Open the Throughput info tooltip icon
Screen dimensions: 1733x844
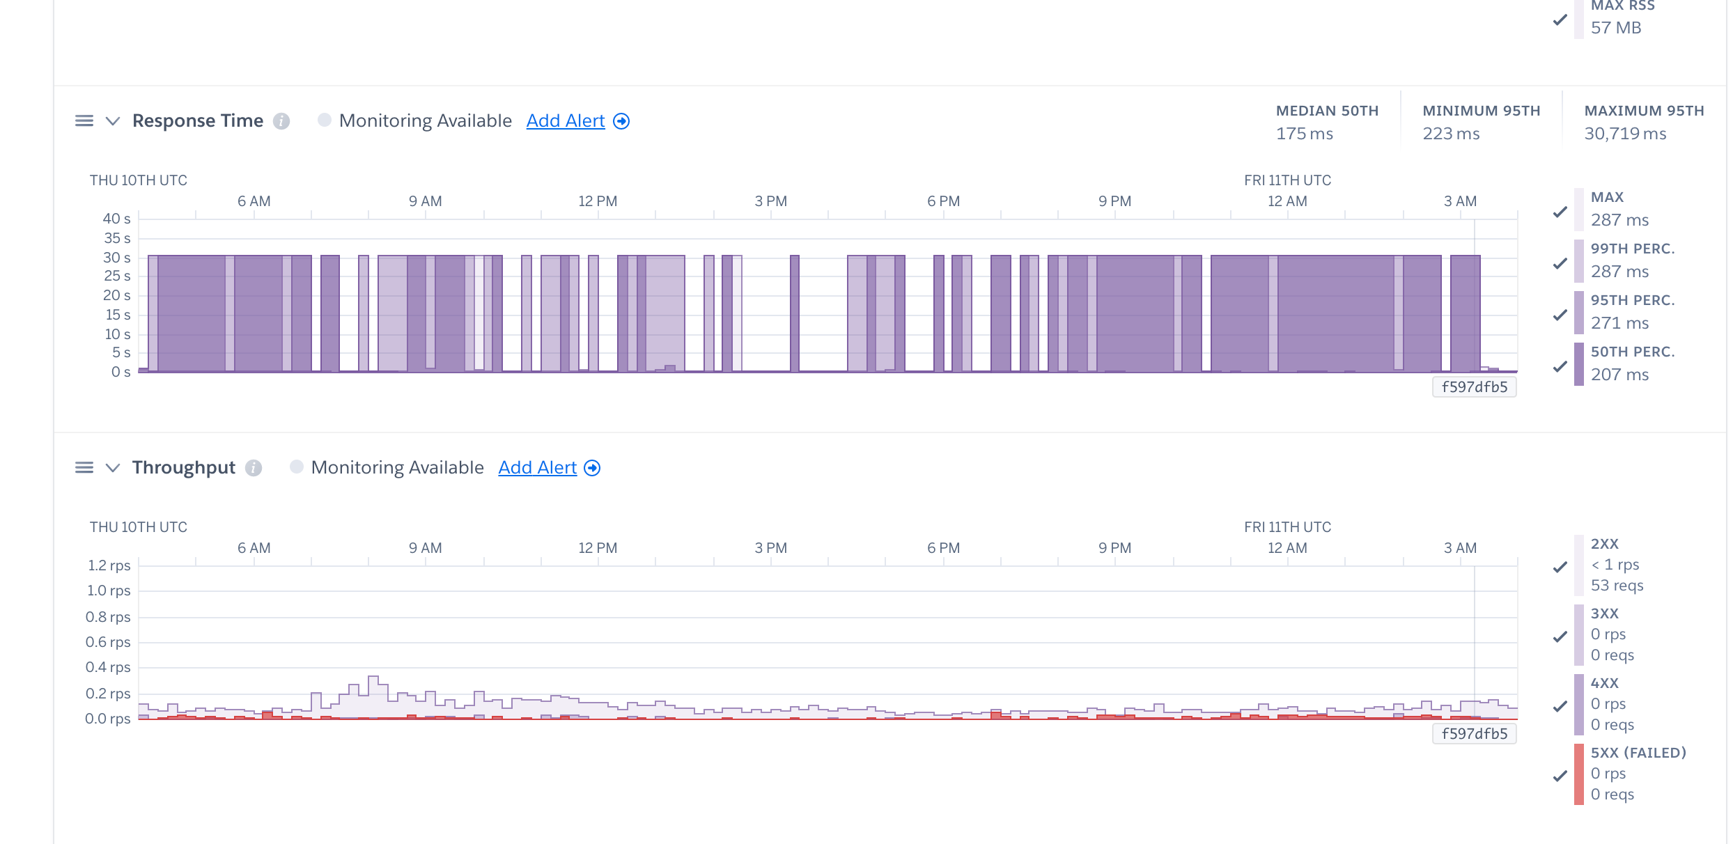(254, 468)
